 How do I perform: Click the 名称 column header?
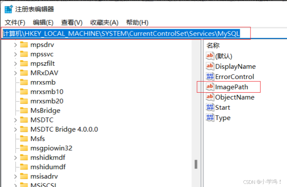click(213, 46)
